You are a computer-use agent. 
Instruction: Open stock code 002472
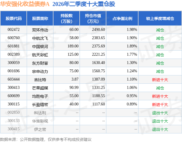[14, 30]
